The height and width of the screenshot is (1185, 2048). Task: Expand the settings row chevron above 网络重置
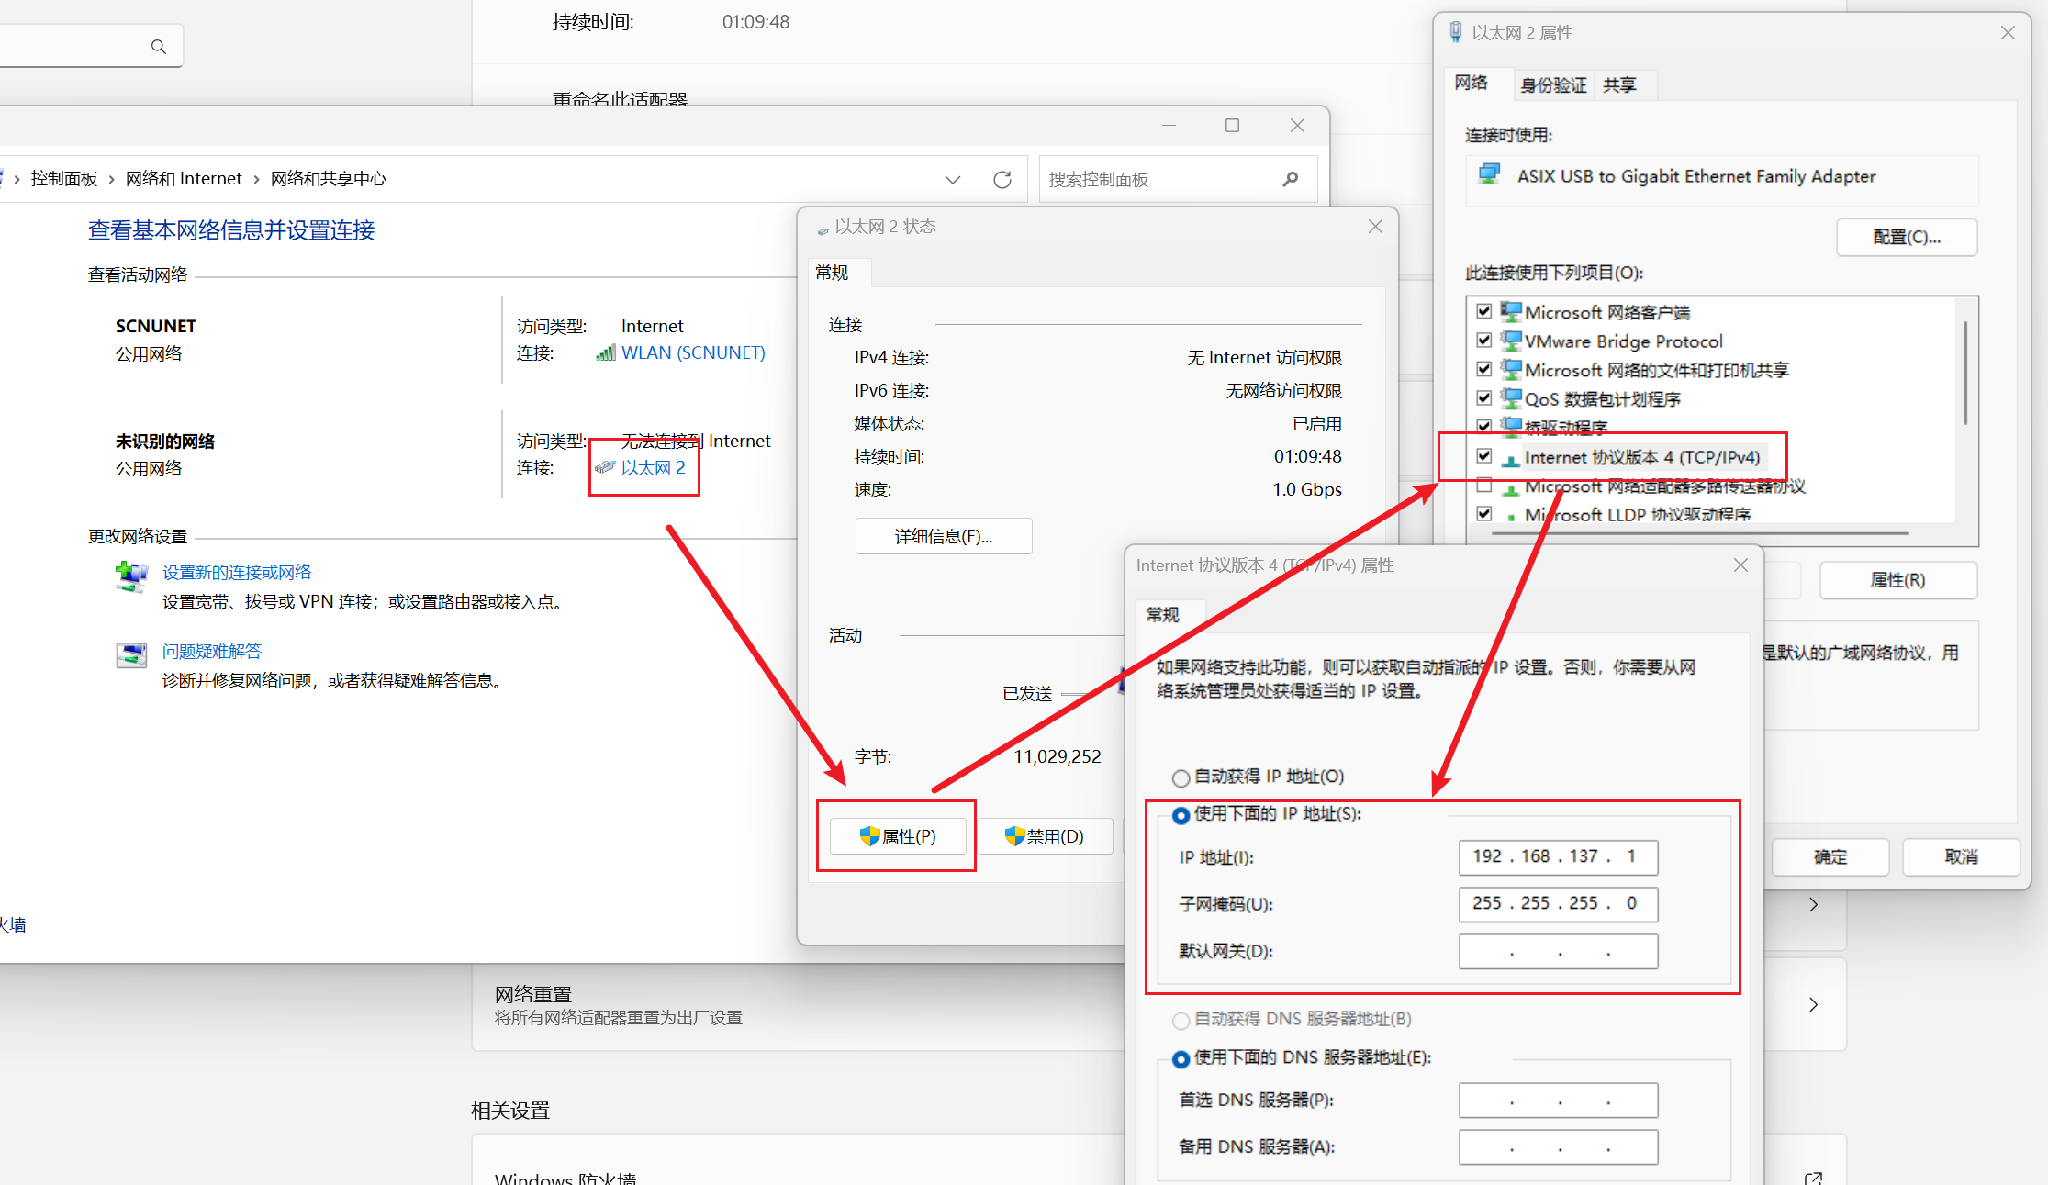1813,905
